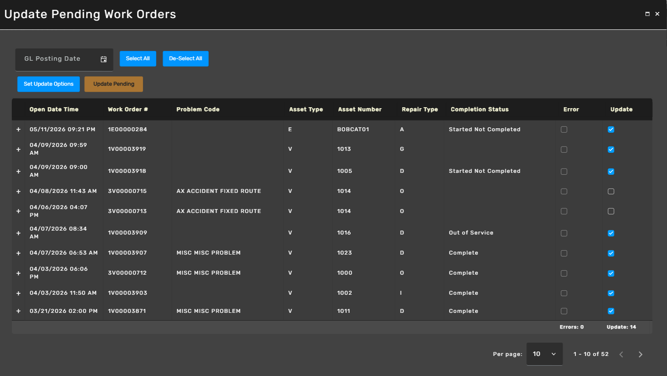The height and width of the screenshot is (376, 667).
Task: Expand row for work order 1E00000284
Action: (19, 130)
